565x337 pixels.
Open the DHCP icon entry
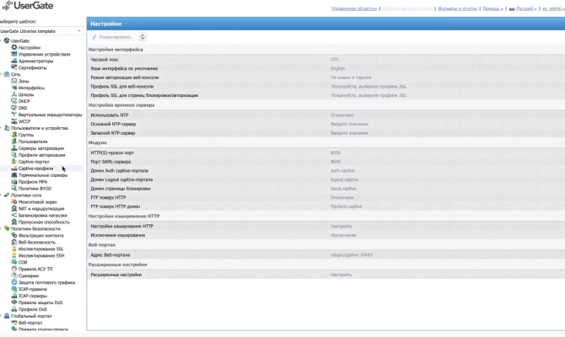click(14, 101)
